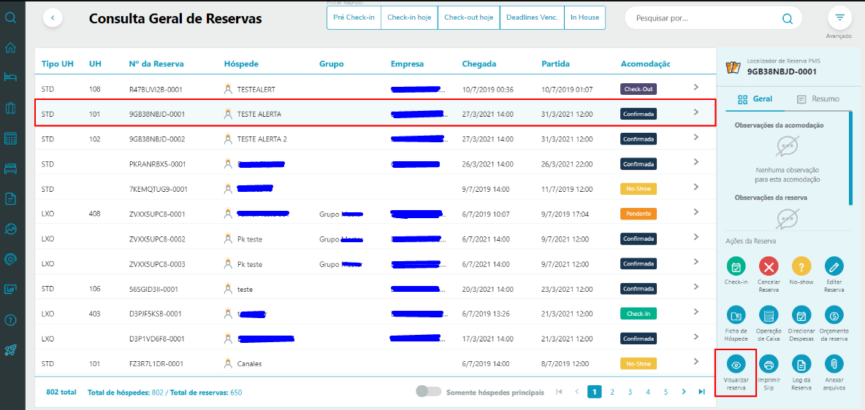
Task: Open Operação de Caixa calculator icon
Action: click(769, 315)
